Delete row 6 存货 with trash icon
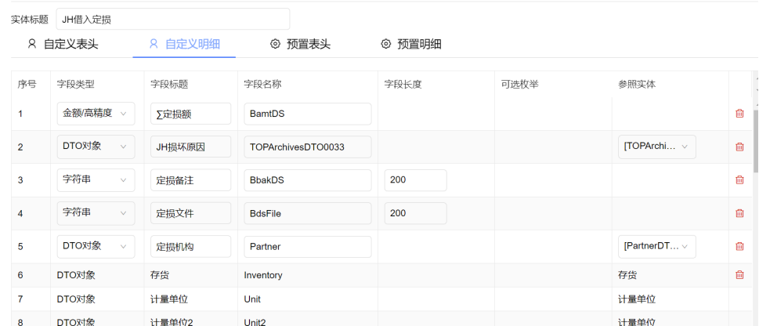Screen dimensions: 759x326 [739, 275]
